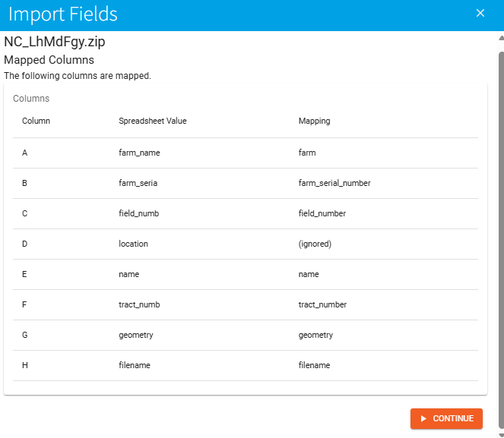The width and height of the screenshot is (504, 438).
Task: Click the Import Fields title text
Action: [63, 14]
